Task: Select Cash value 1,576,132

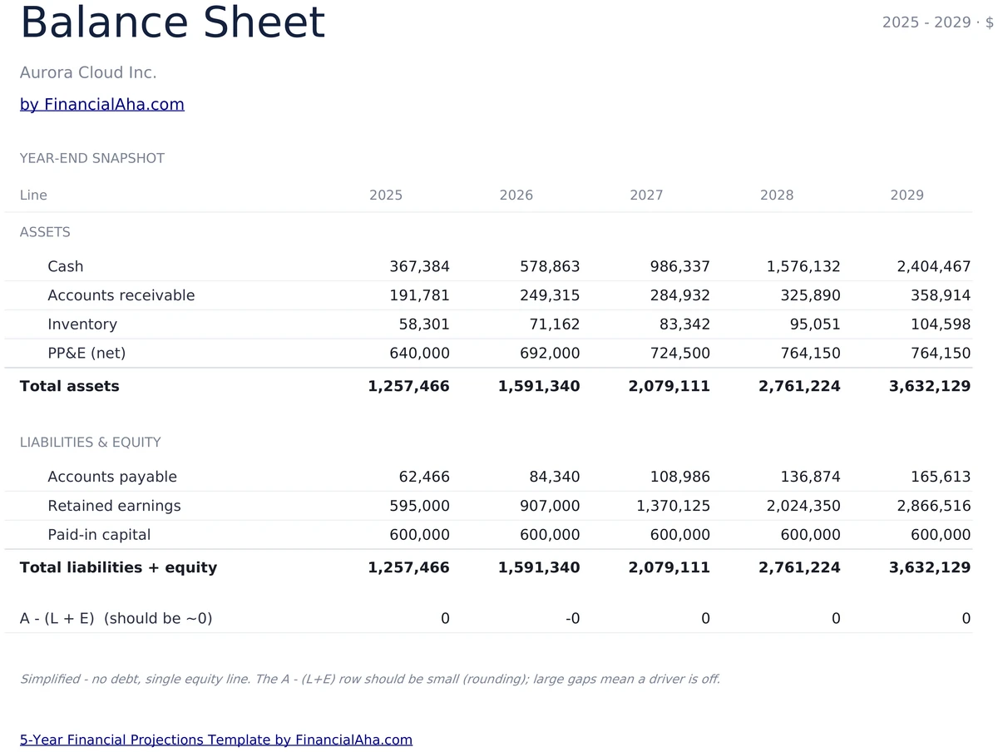Action: tap(803, 267)
